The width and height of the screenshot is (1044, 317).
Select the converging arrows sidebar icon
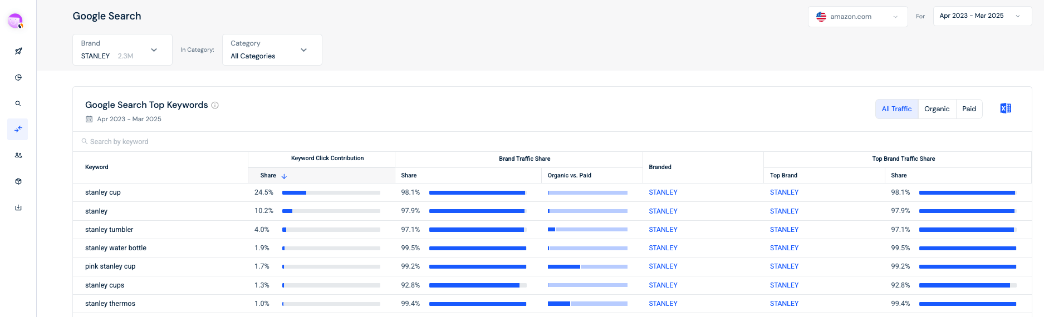click(18, 129)
